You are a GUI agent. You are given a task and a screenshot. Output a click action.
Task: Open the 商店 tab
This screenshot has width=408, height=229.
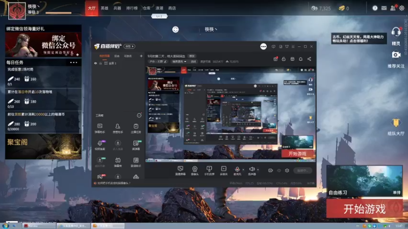[172, 8]
